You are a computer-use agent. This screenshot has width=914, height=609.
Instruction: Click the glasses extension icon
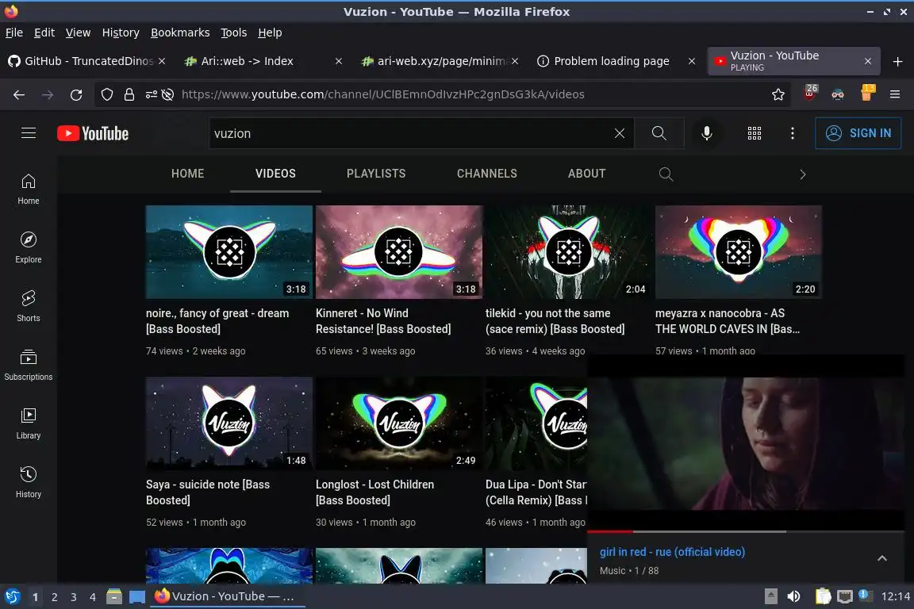point(838,94)
